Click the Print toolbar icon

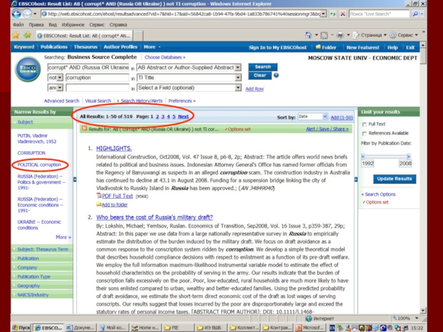pyautogui.click(x=340, y=35)
